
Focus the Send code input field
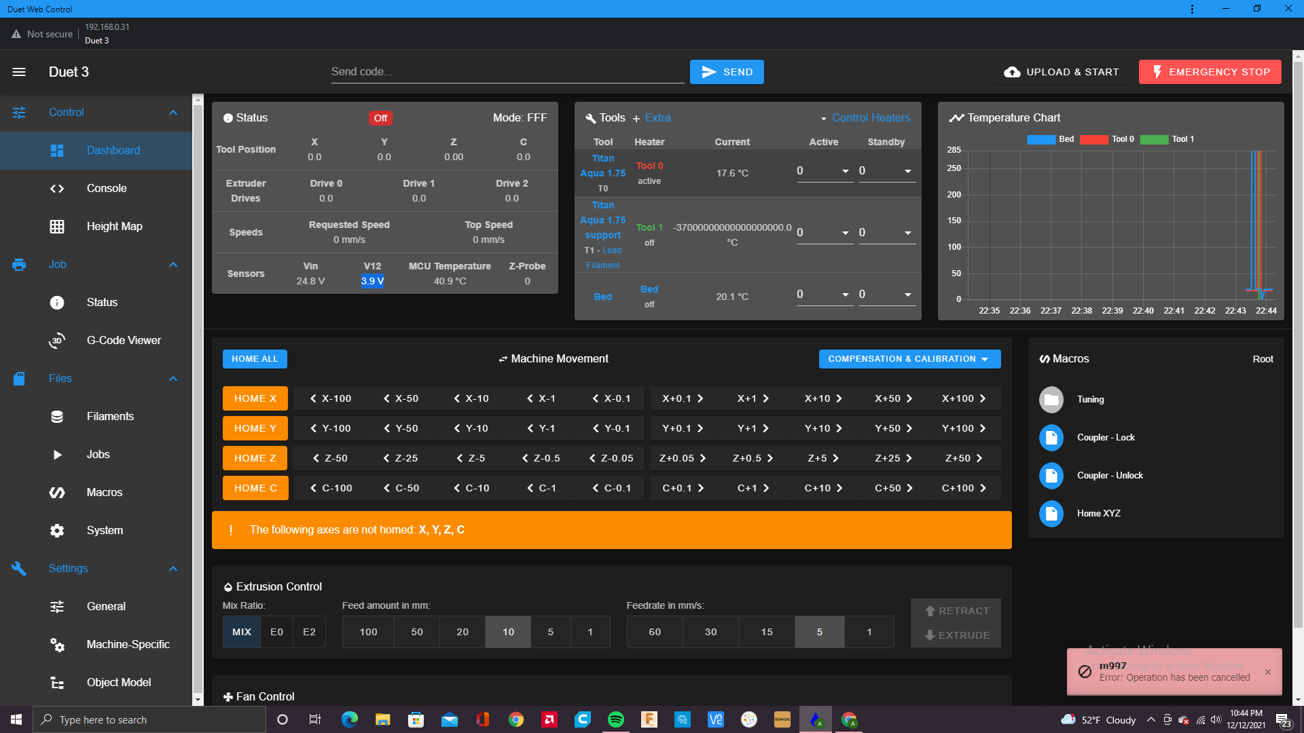point(507,72)
